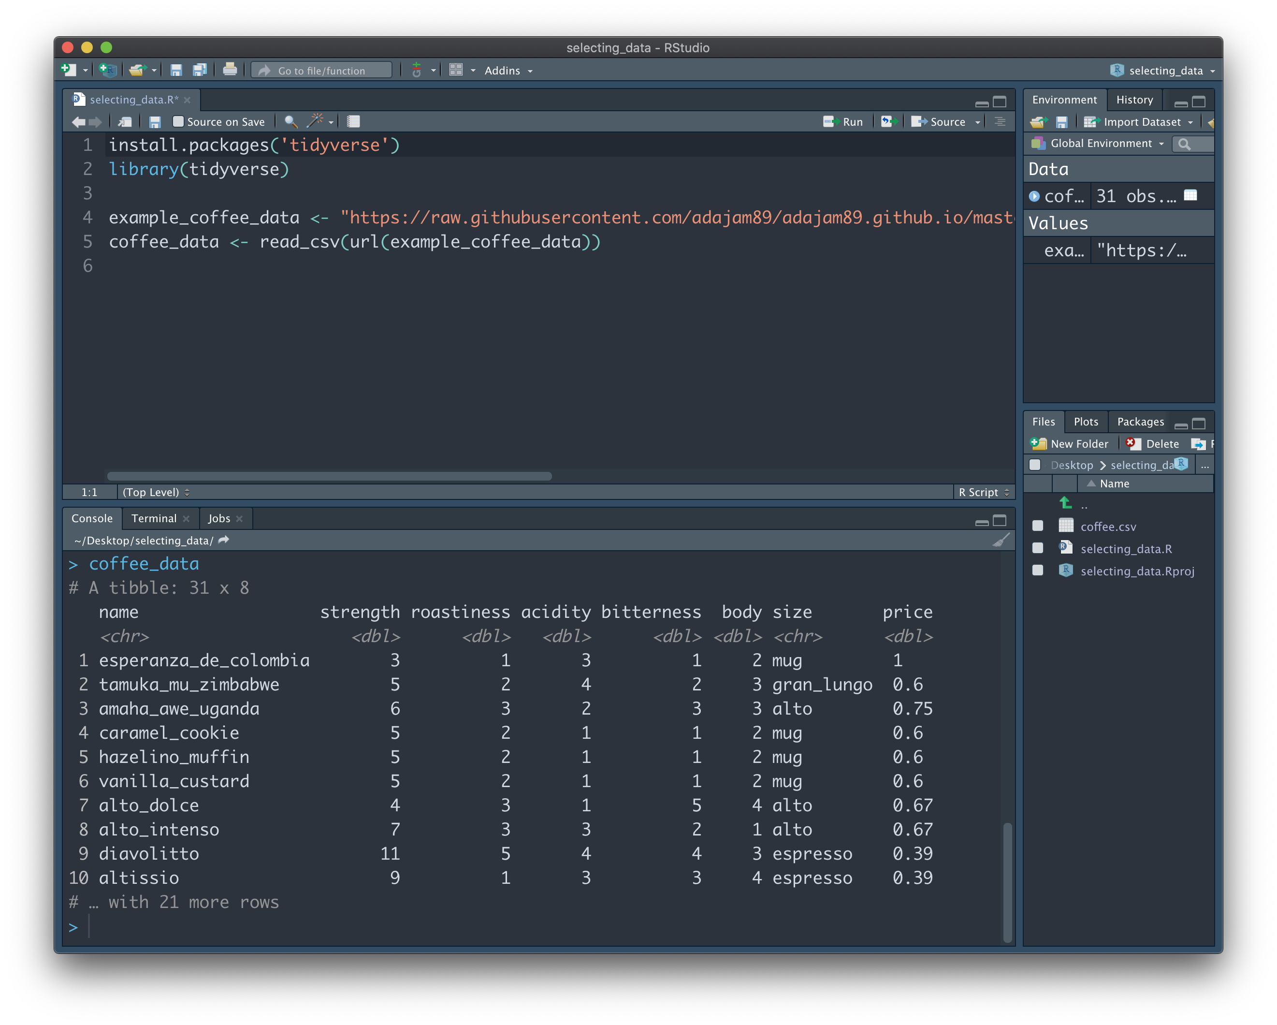Save selecting_data.R from the editor toolbar

[155, 122]
